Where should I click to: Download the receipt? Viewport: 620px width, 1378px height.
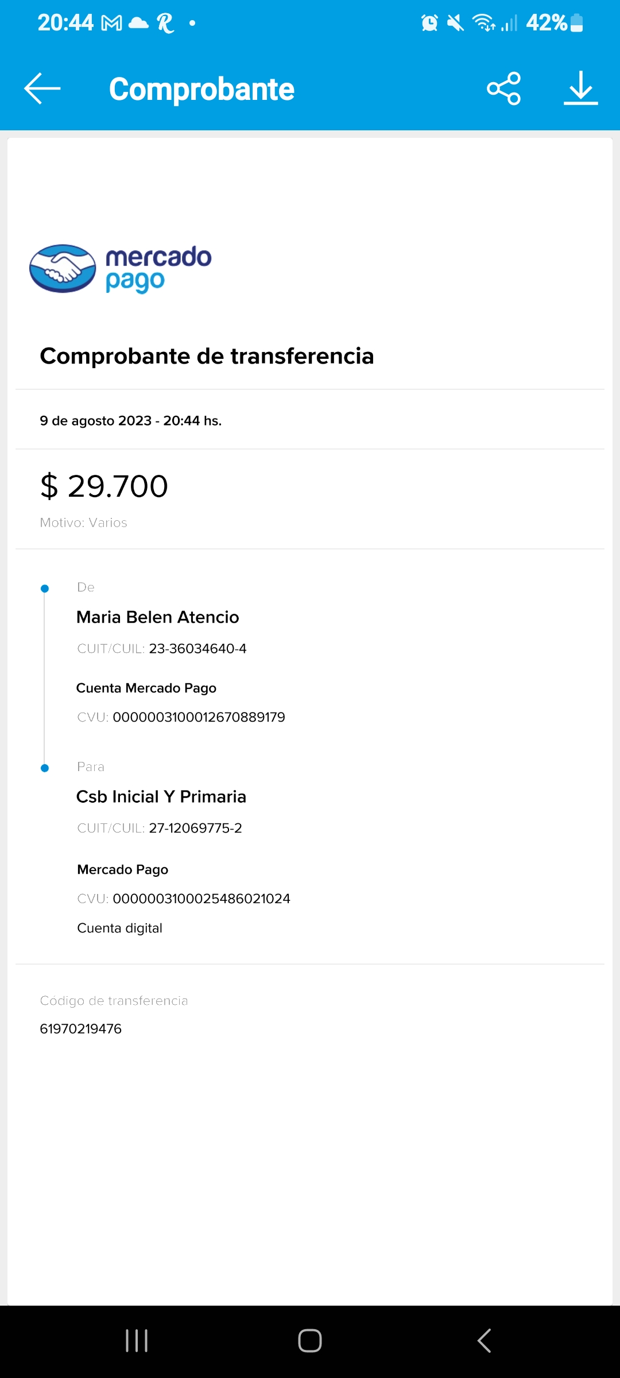pyautogui.click(x=580, y=88)
